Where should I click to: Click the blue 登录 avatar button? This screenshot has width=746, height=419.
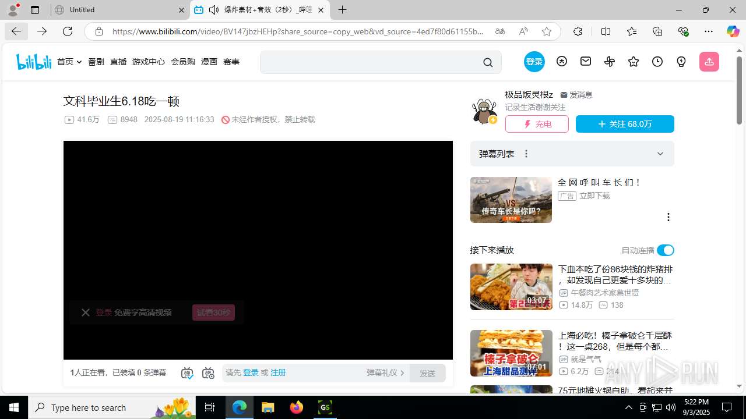point(534,62)
